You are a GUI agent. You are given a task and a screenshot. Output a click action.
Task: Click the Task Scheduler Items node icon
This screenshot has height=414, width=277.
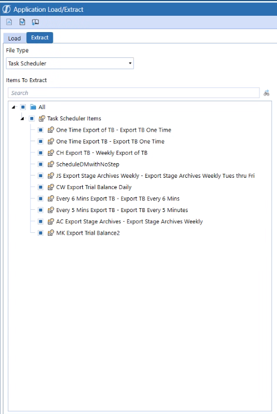coord(42,118)
